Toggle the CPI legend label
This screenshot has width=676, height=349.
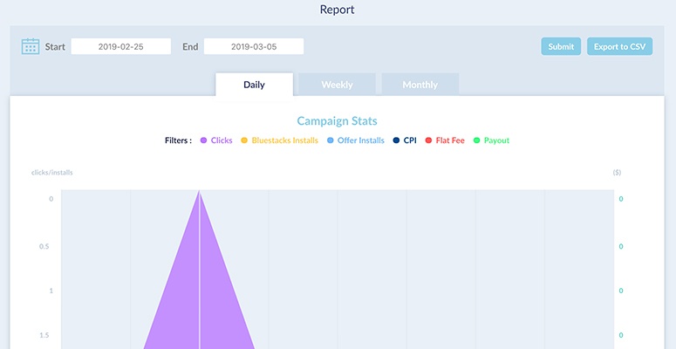pyautogui.click(x=410, y=140)
